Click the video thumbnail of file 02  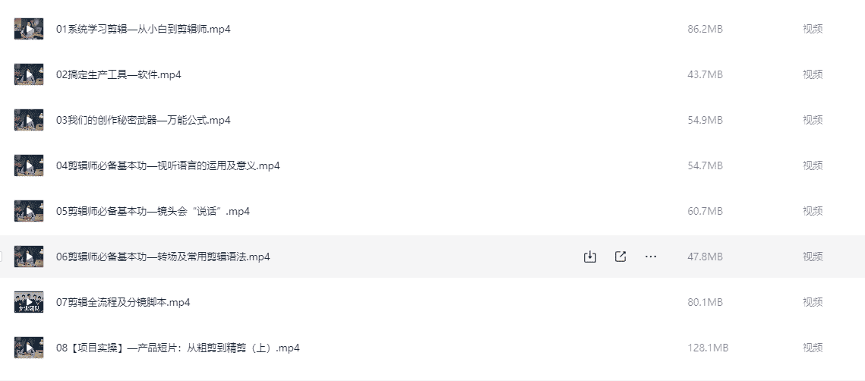pyautogui.click(x=29, y=74)
